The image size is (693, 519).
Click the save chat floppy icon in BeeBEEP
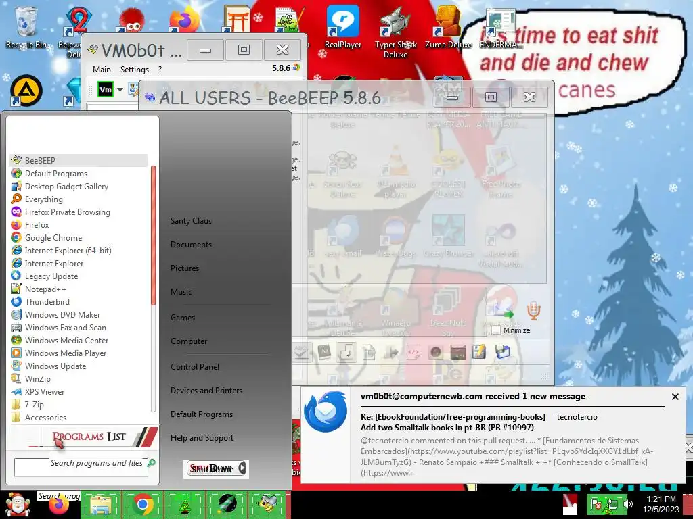503,351
